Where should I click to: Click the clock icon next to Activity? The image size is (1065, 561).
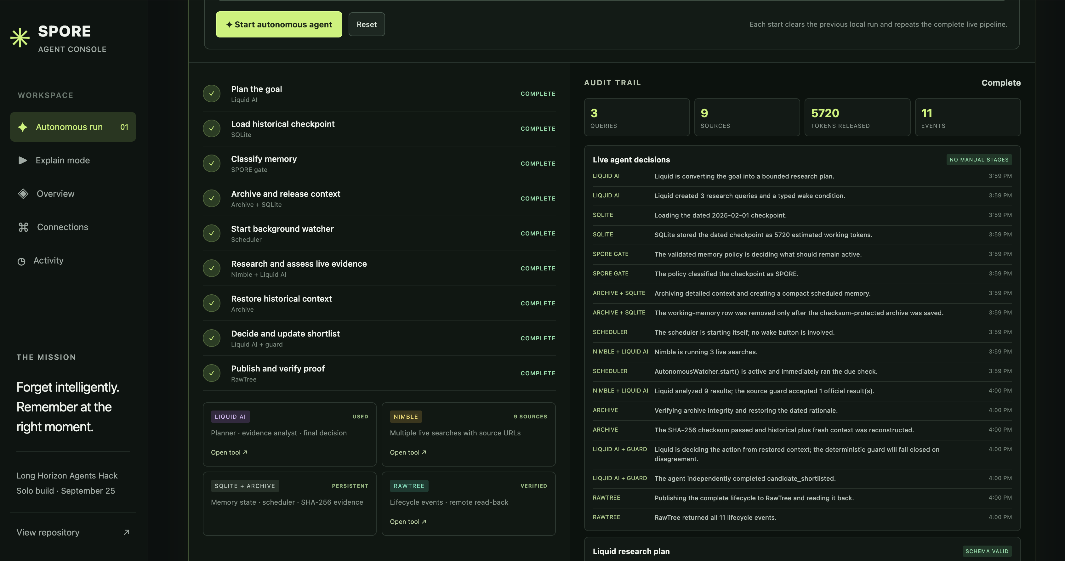coord(21,261)
